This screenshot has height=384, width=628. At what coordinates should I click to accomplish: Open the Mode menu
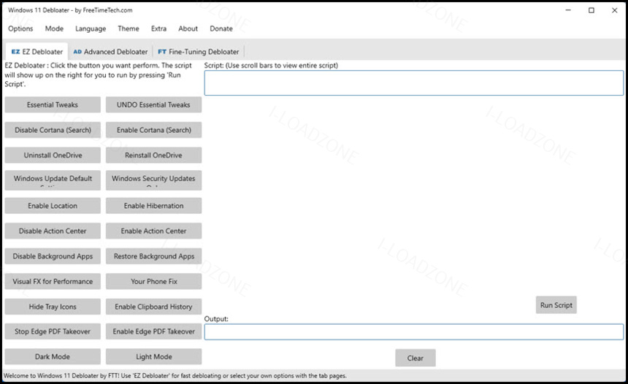click(54, 28)
